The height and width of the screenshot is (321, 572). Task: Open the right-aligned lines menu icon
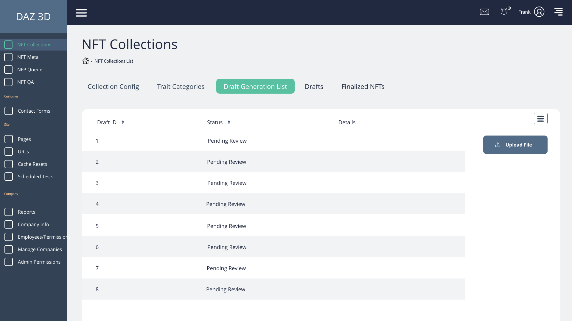pos(559,12)
